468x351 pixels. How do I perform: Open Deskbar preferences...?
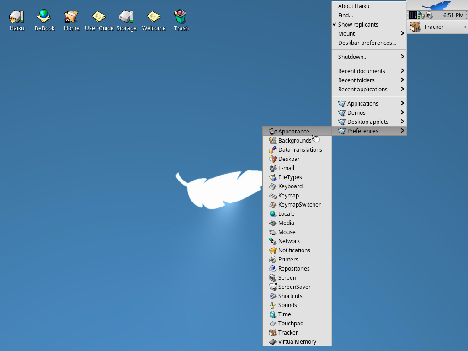pyautogui.click(x=367, y=43)
